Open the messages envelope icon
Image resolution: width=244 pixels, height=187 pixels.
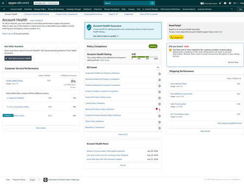click(225, 3)
